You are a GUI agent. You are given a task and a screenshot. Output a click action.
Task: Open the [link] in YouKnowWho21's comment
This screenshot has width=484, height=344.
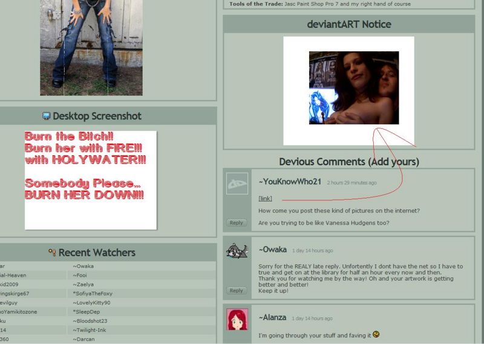(x=265, y=198)
